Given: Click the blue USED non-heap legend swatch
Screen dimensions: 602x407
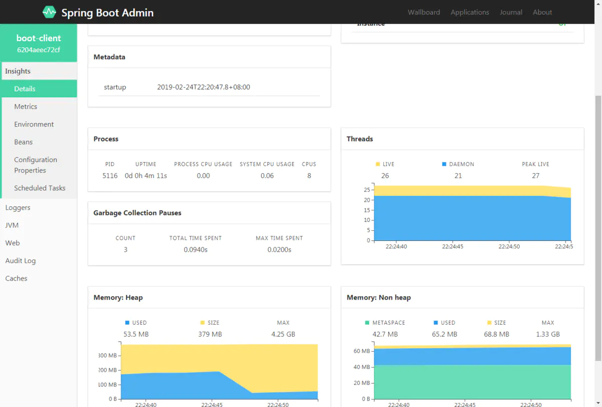Looking at the screenshot, I should click(436, 323).
